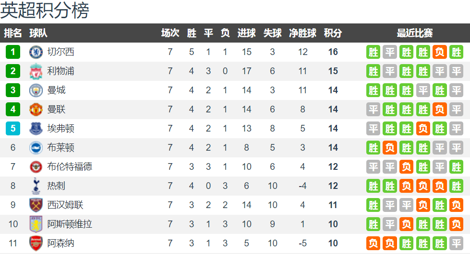Sort table by 进球 column header
This screenshot has height=254, width=470.
(x=246, y=33)
